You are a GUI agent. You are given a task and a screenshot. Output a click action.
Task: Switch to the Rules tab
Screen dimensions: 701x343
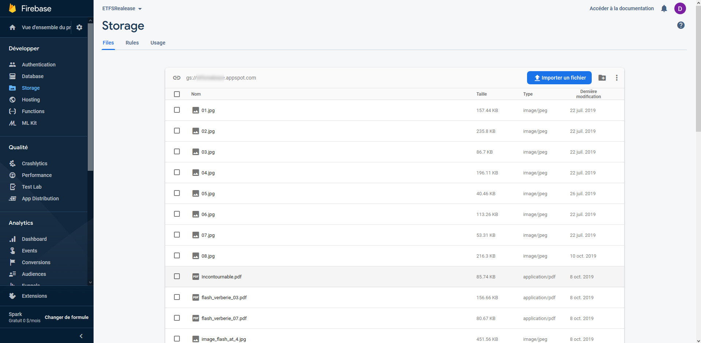coord(132,43)
